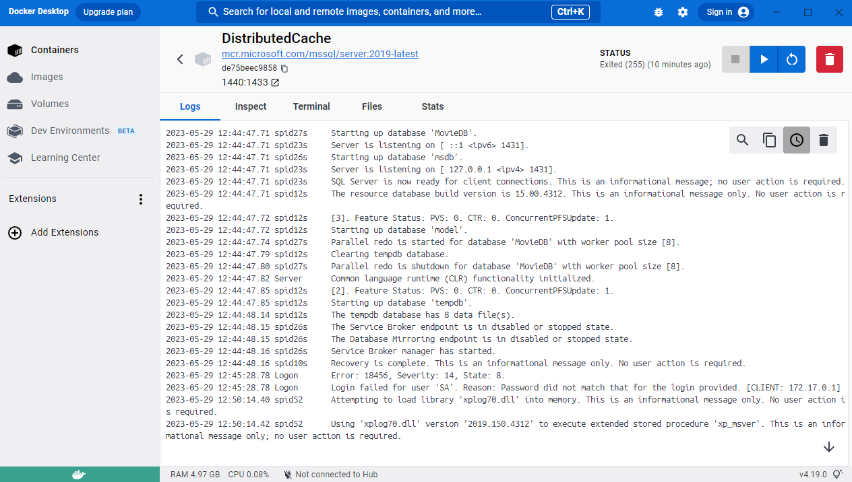Switch to the Stats tab
The image size is (852, 482).
pos(433,106)
